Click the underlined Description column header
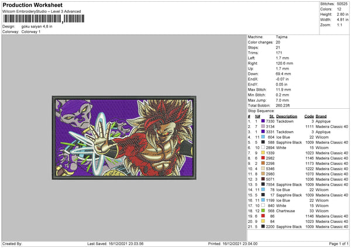The height and width of the screenshot is (248, 351). tap(287, 116)
